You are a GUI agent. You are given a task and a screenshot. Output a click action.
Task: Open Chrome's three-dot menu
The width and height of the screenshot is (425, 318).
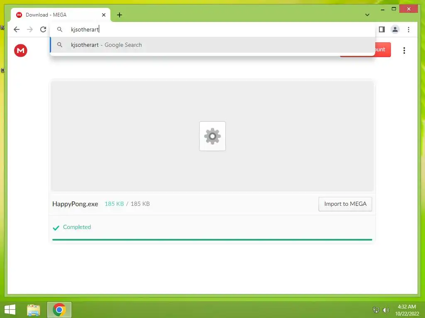(408, 29)
